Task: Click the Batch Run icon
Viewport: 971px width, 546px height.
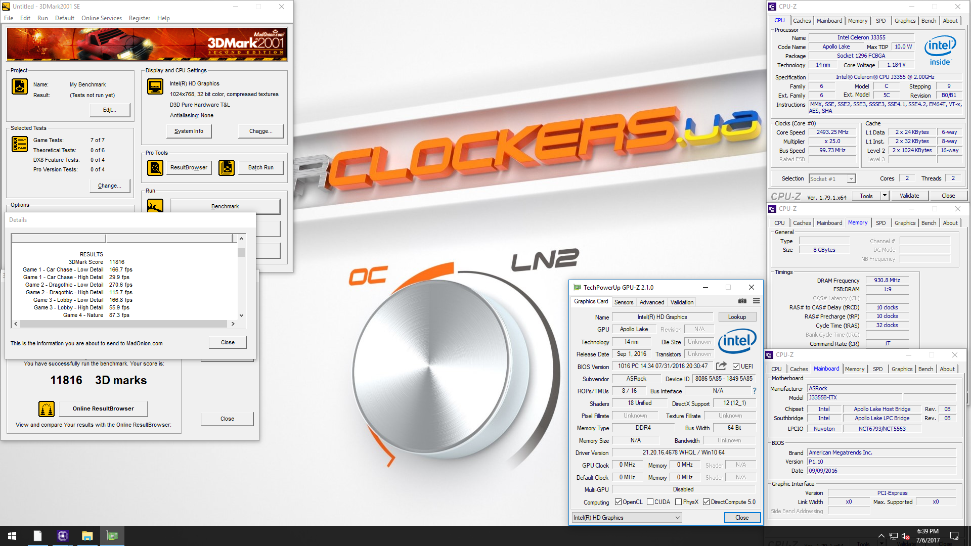Action: pos(227,167)
